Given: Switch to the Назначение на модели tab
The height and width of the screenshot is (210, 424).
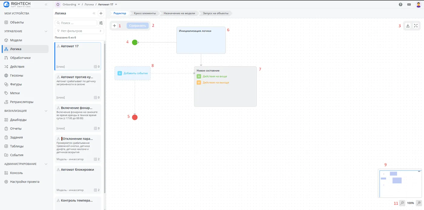Looking at the screenshot, I should click(x=179, y=13).
